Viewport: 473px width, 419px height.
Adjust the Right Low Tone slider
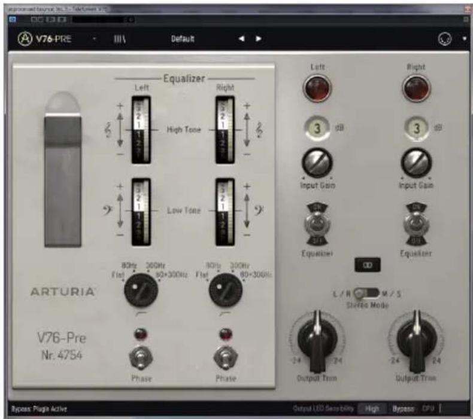tap(225, 212)
